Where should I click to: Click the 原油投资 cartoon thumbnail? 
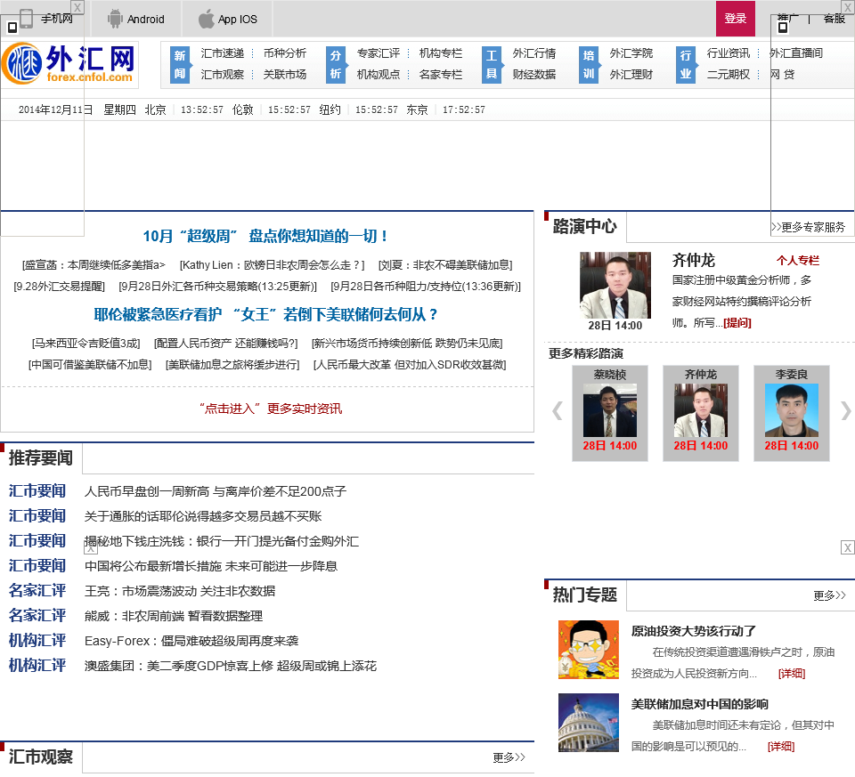589,650
